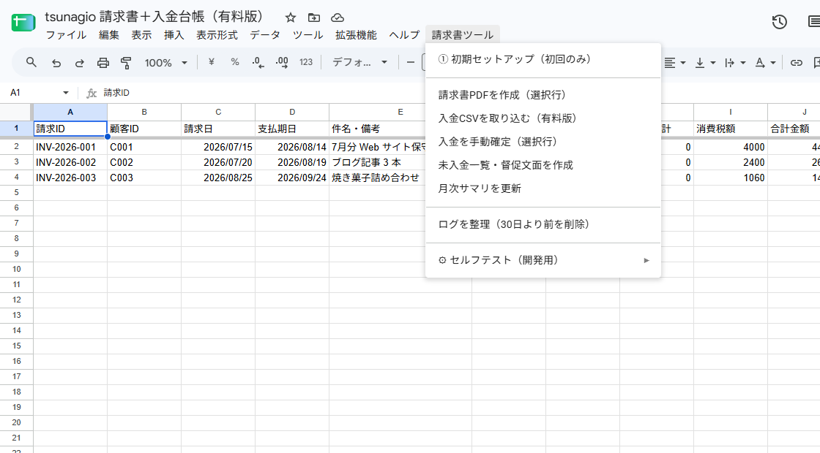The height and width of the screenshot is (453, 820).
Task: Choose 未入金一覧・督促文面を作成
Action: click(x=543, y=165)
